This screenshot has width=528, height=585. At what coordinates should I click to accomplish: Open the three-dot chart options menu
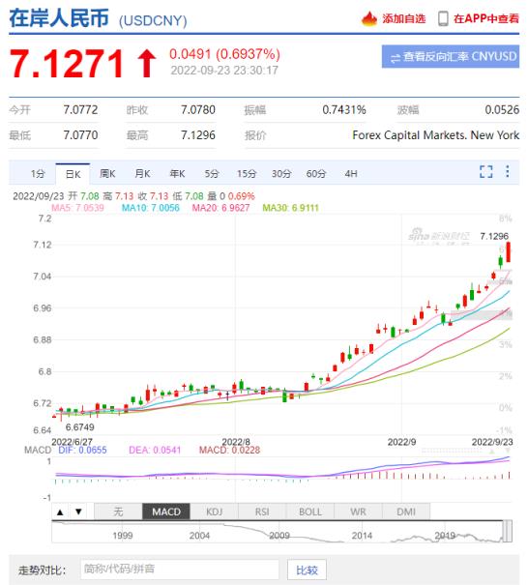point(507,171)
